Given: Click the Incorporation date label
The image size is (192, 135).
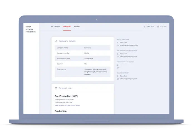Looking at the screenshot, I should [x=63, y=58].
